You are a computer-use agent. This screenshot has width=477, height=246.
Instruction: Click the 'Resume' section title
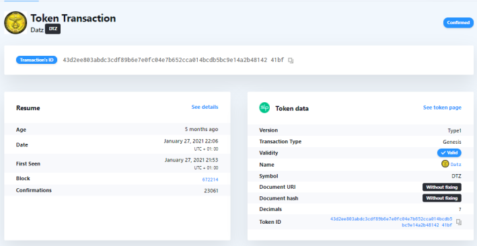click(x=28, y=108)
